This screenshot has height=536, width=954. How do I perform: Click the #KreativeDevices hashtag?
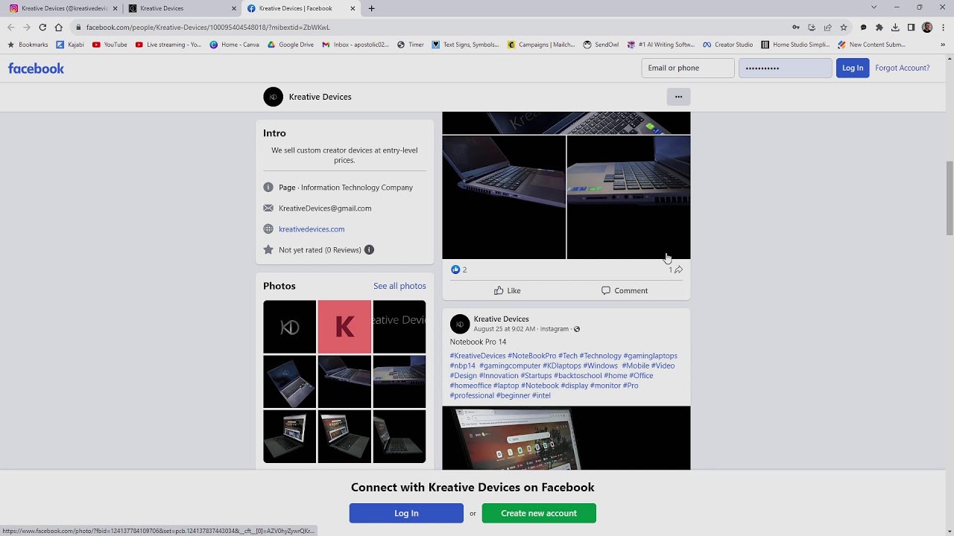[478, 356]
